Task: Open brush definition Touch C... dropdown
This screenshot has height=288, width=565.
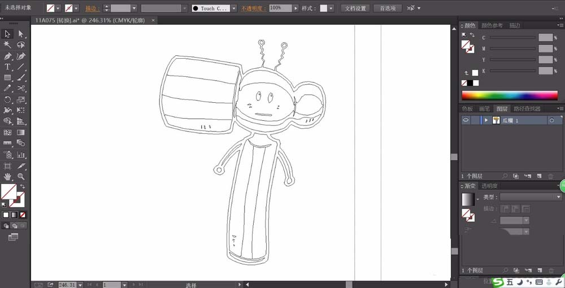Action: (x=234, y=8)
